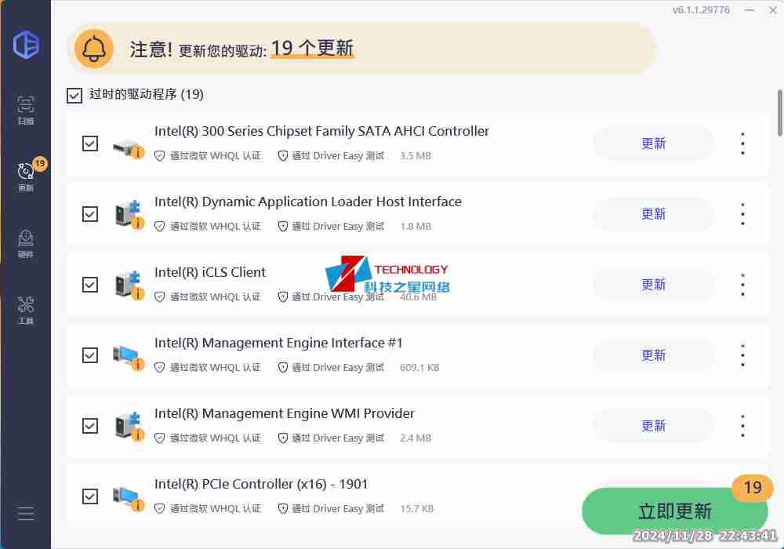Click the Driver Easy logo icon

[x=26, y=45]
